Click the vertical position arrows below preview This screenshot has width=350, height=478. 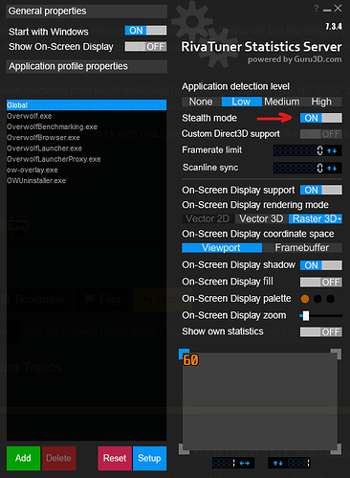coord(278,463)
